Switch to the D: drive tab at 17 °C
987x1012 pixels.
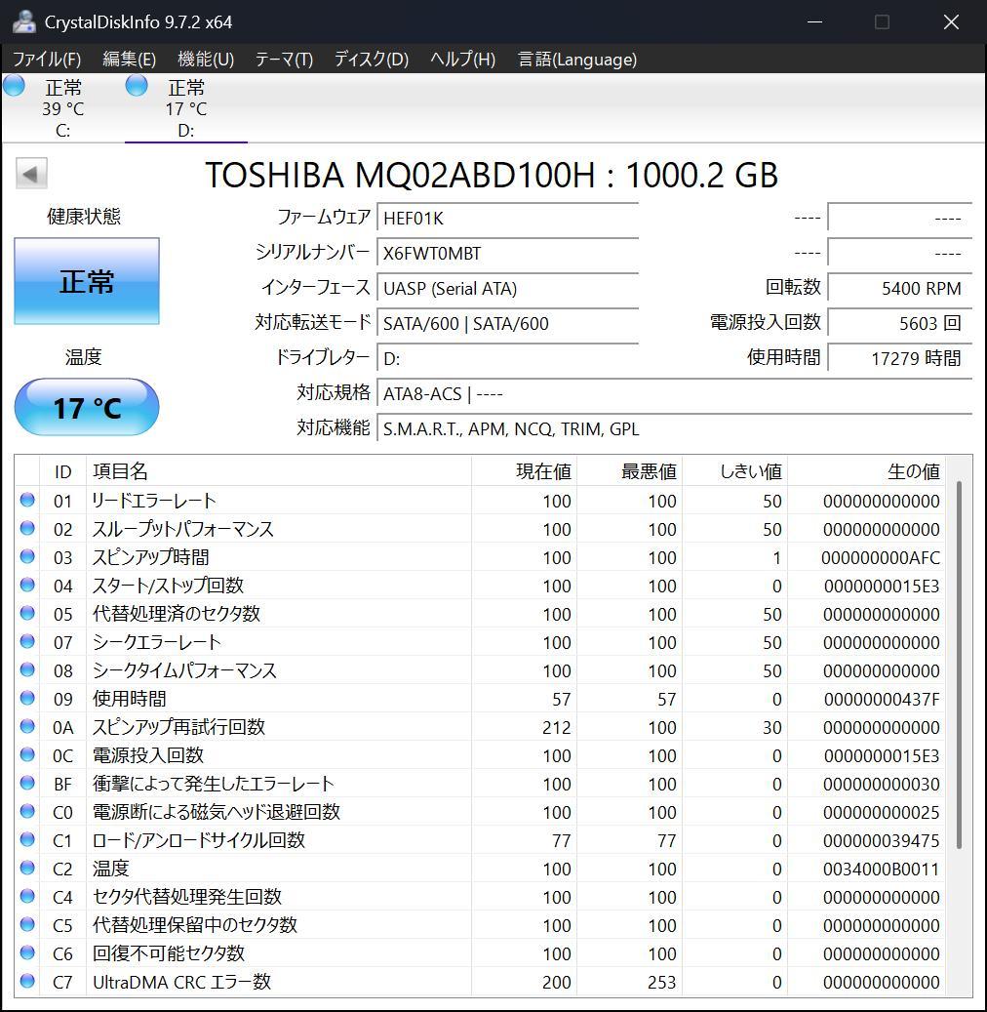pos(185,107)
